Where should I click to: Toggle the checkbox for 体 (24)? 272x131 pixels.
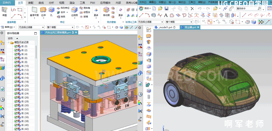pyautogui.click(x=16, y=94)
